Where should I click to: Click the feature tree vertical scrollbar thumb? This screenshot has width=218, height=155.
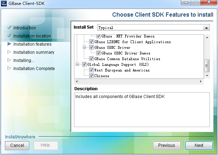coord(207,65)
